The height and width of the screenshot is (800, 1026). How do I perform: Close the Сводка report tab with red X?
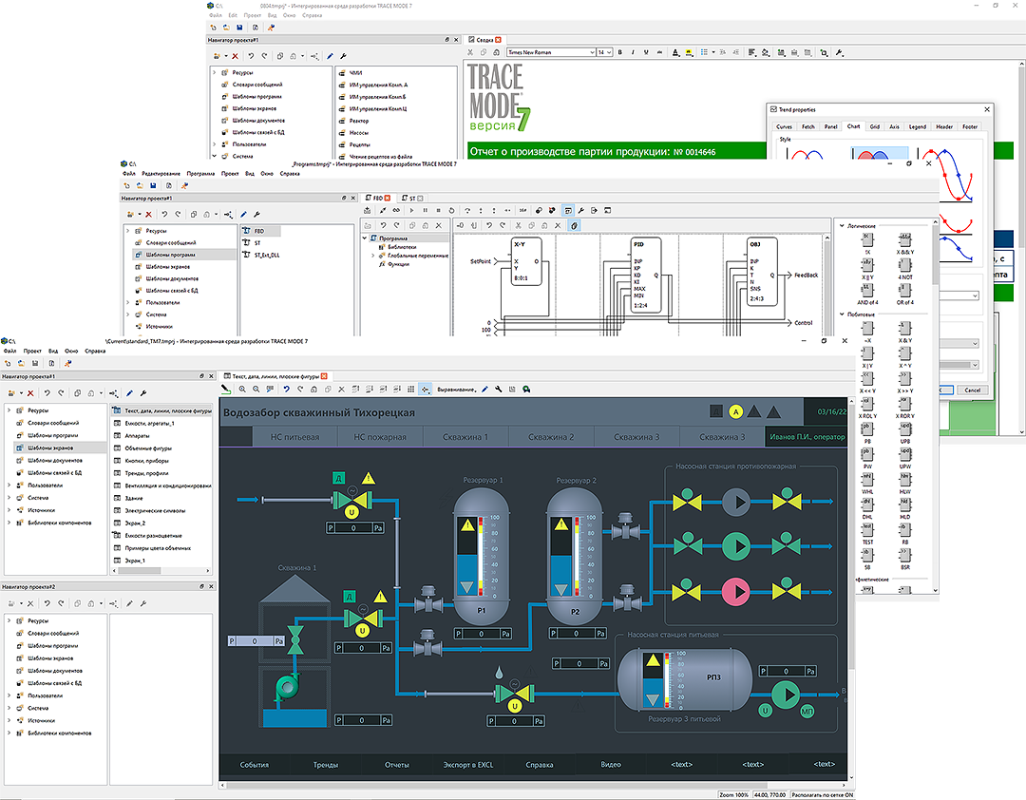(498, 40)
